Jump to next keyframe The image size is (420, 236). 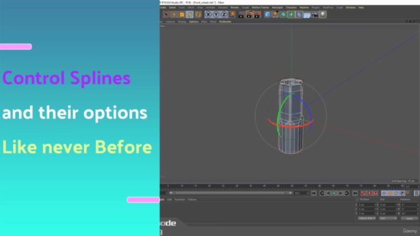click(x=346, y=193)
